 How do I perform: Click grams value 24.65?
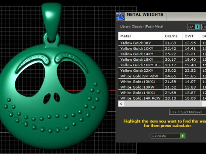coord(170,76)
